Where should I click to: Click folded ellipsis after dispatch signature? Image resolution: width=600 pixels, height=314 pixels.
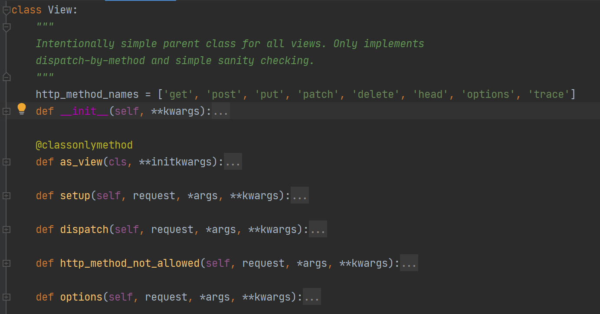(x=318, y=230)
